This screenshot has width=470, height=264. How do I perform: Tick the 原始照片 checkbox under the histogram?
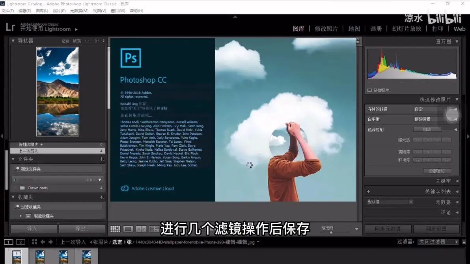tap(369, 90)
